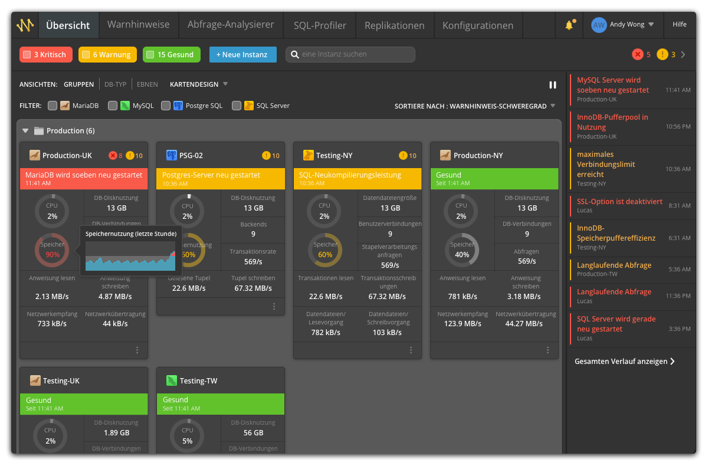Screen dimensions: 708x466
Task: Click the SQL Server filter logo icon
Action: click(249, 106)
